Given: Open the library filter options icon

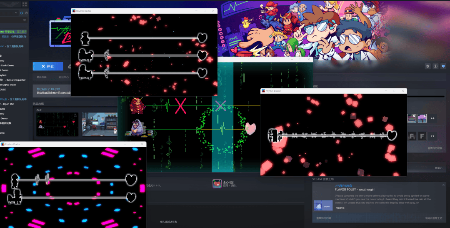Looking at the screenshot, I should (25, 20).
